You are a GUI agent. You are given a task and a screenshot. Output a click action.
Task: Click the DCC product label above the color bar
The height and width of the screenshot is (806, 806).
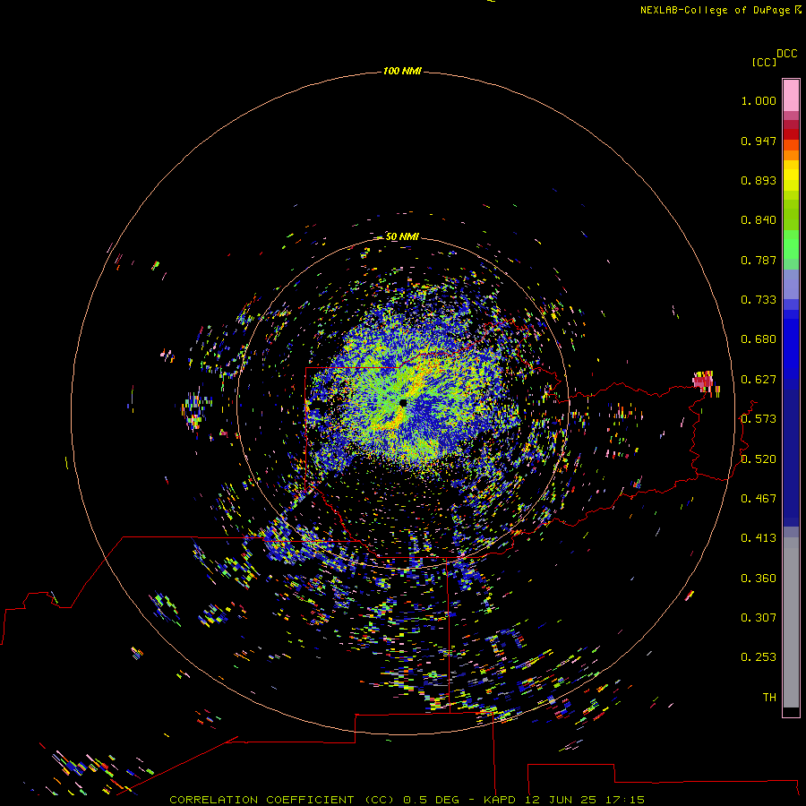coord(786,54)
